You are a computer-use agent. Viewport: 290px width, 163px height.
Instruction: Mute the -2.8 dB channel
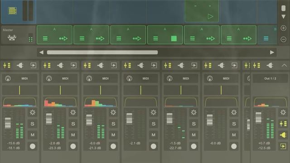(73, 135)
